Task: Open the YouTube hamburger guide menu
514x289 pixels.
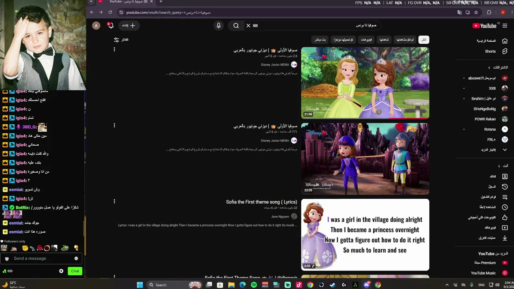Action: tap(505, 26)
